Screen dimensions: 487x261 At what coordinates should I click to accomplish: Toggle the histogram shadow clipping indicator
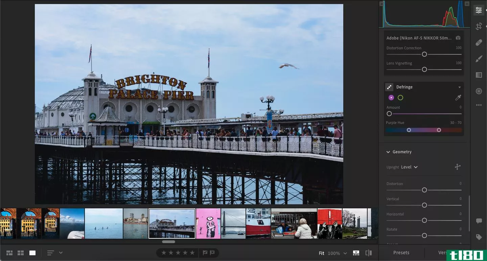[381, 4]
